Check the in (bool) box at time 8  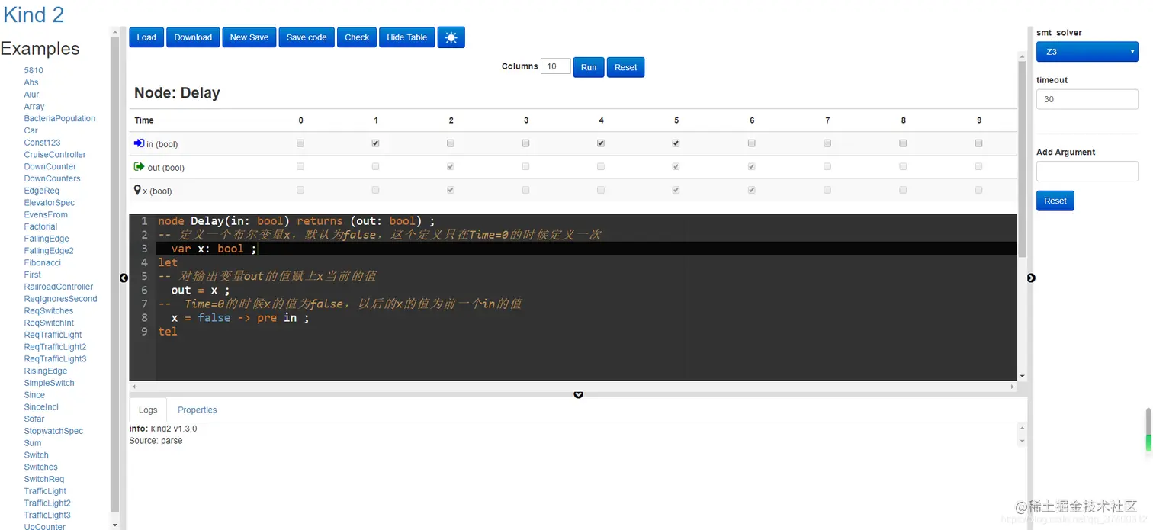903,143
